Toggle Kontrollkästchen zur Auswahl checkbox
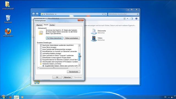The height and width of the screenshot is (99, 176). (41, 51)
